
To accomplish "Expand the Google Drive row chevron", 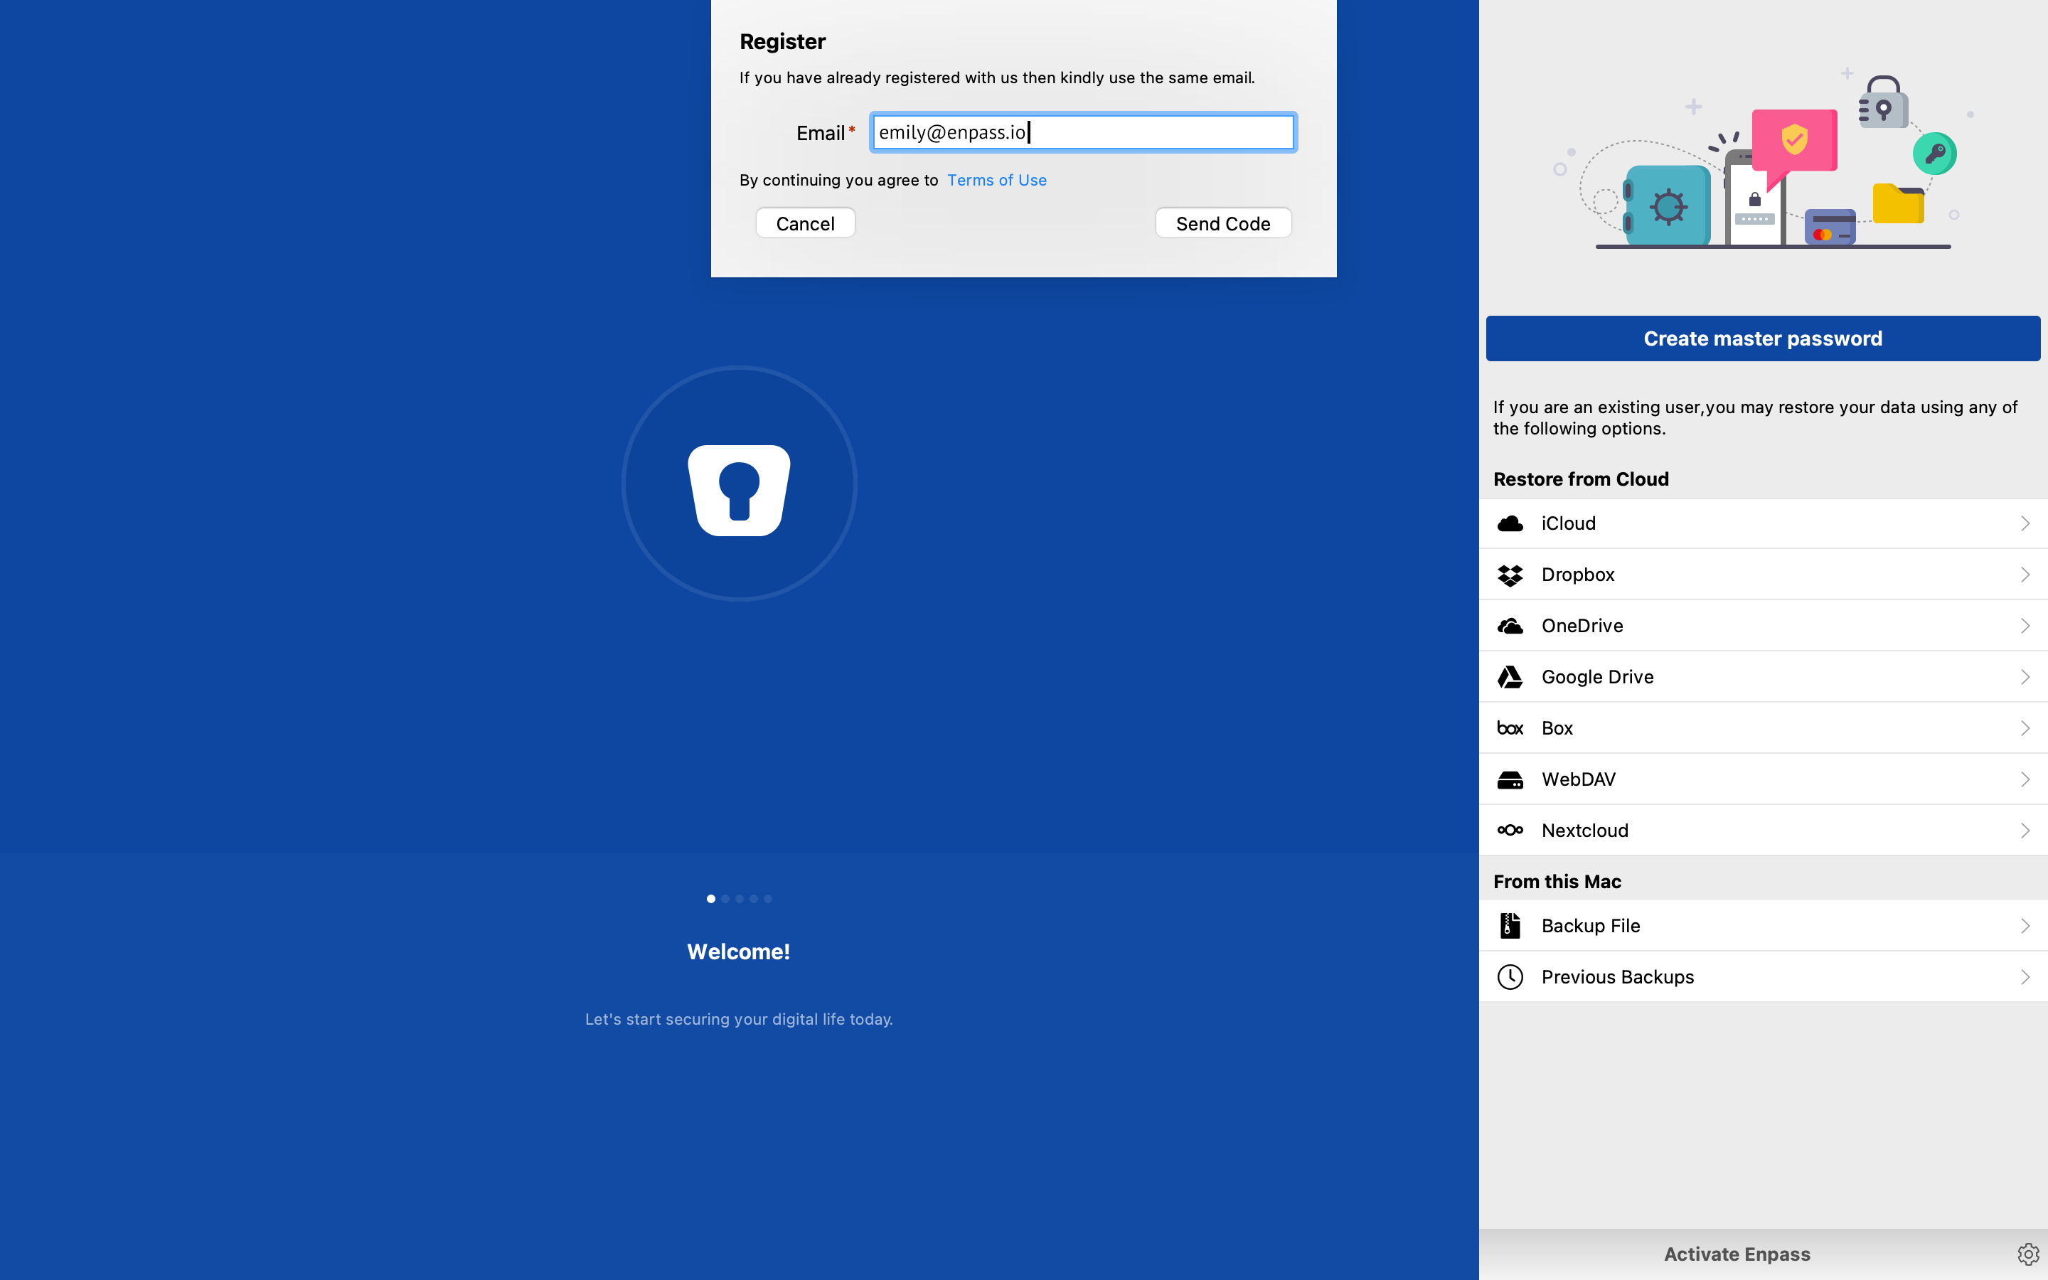I will tap(2025, 677).
